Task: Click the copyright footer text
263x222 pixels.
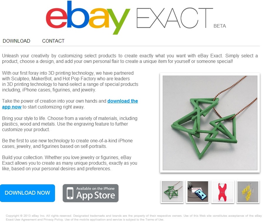Action: [x=134, y=218]
